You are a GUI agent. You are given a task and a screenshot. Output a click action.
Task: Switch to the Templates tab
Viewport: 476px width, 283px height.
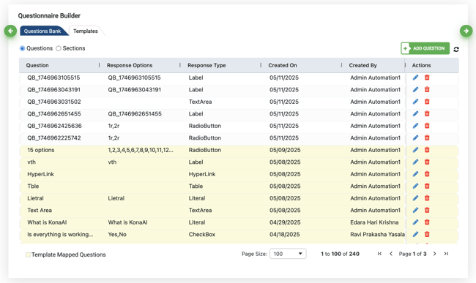coord(86,31)
